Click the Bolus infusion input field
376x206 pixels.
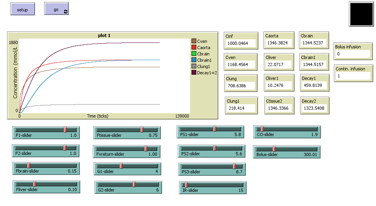(353, 54)
